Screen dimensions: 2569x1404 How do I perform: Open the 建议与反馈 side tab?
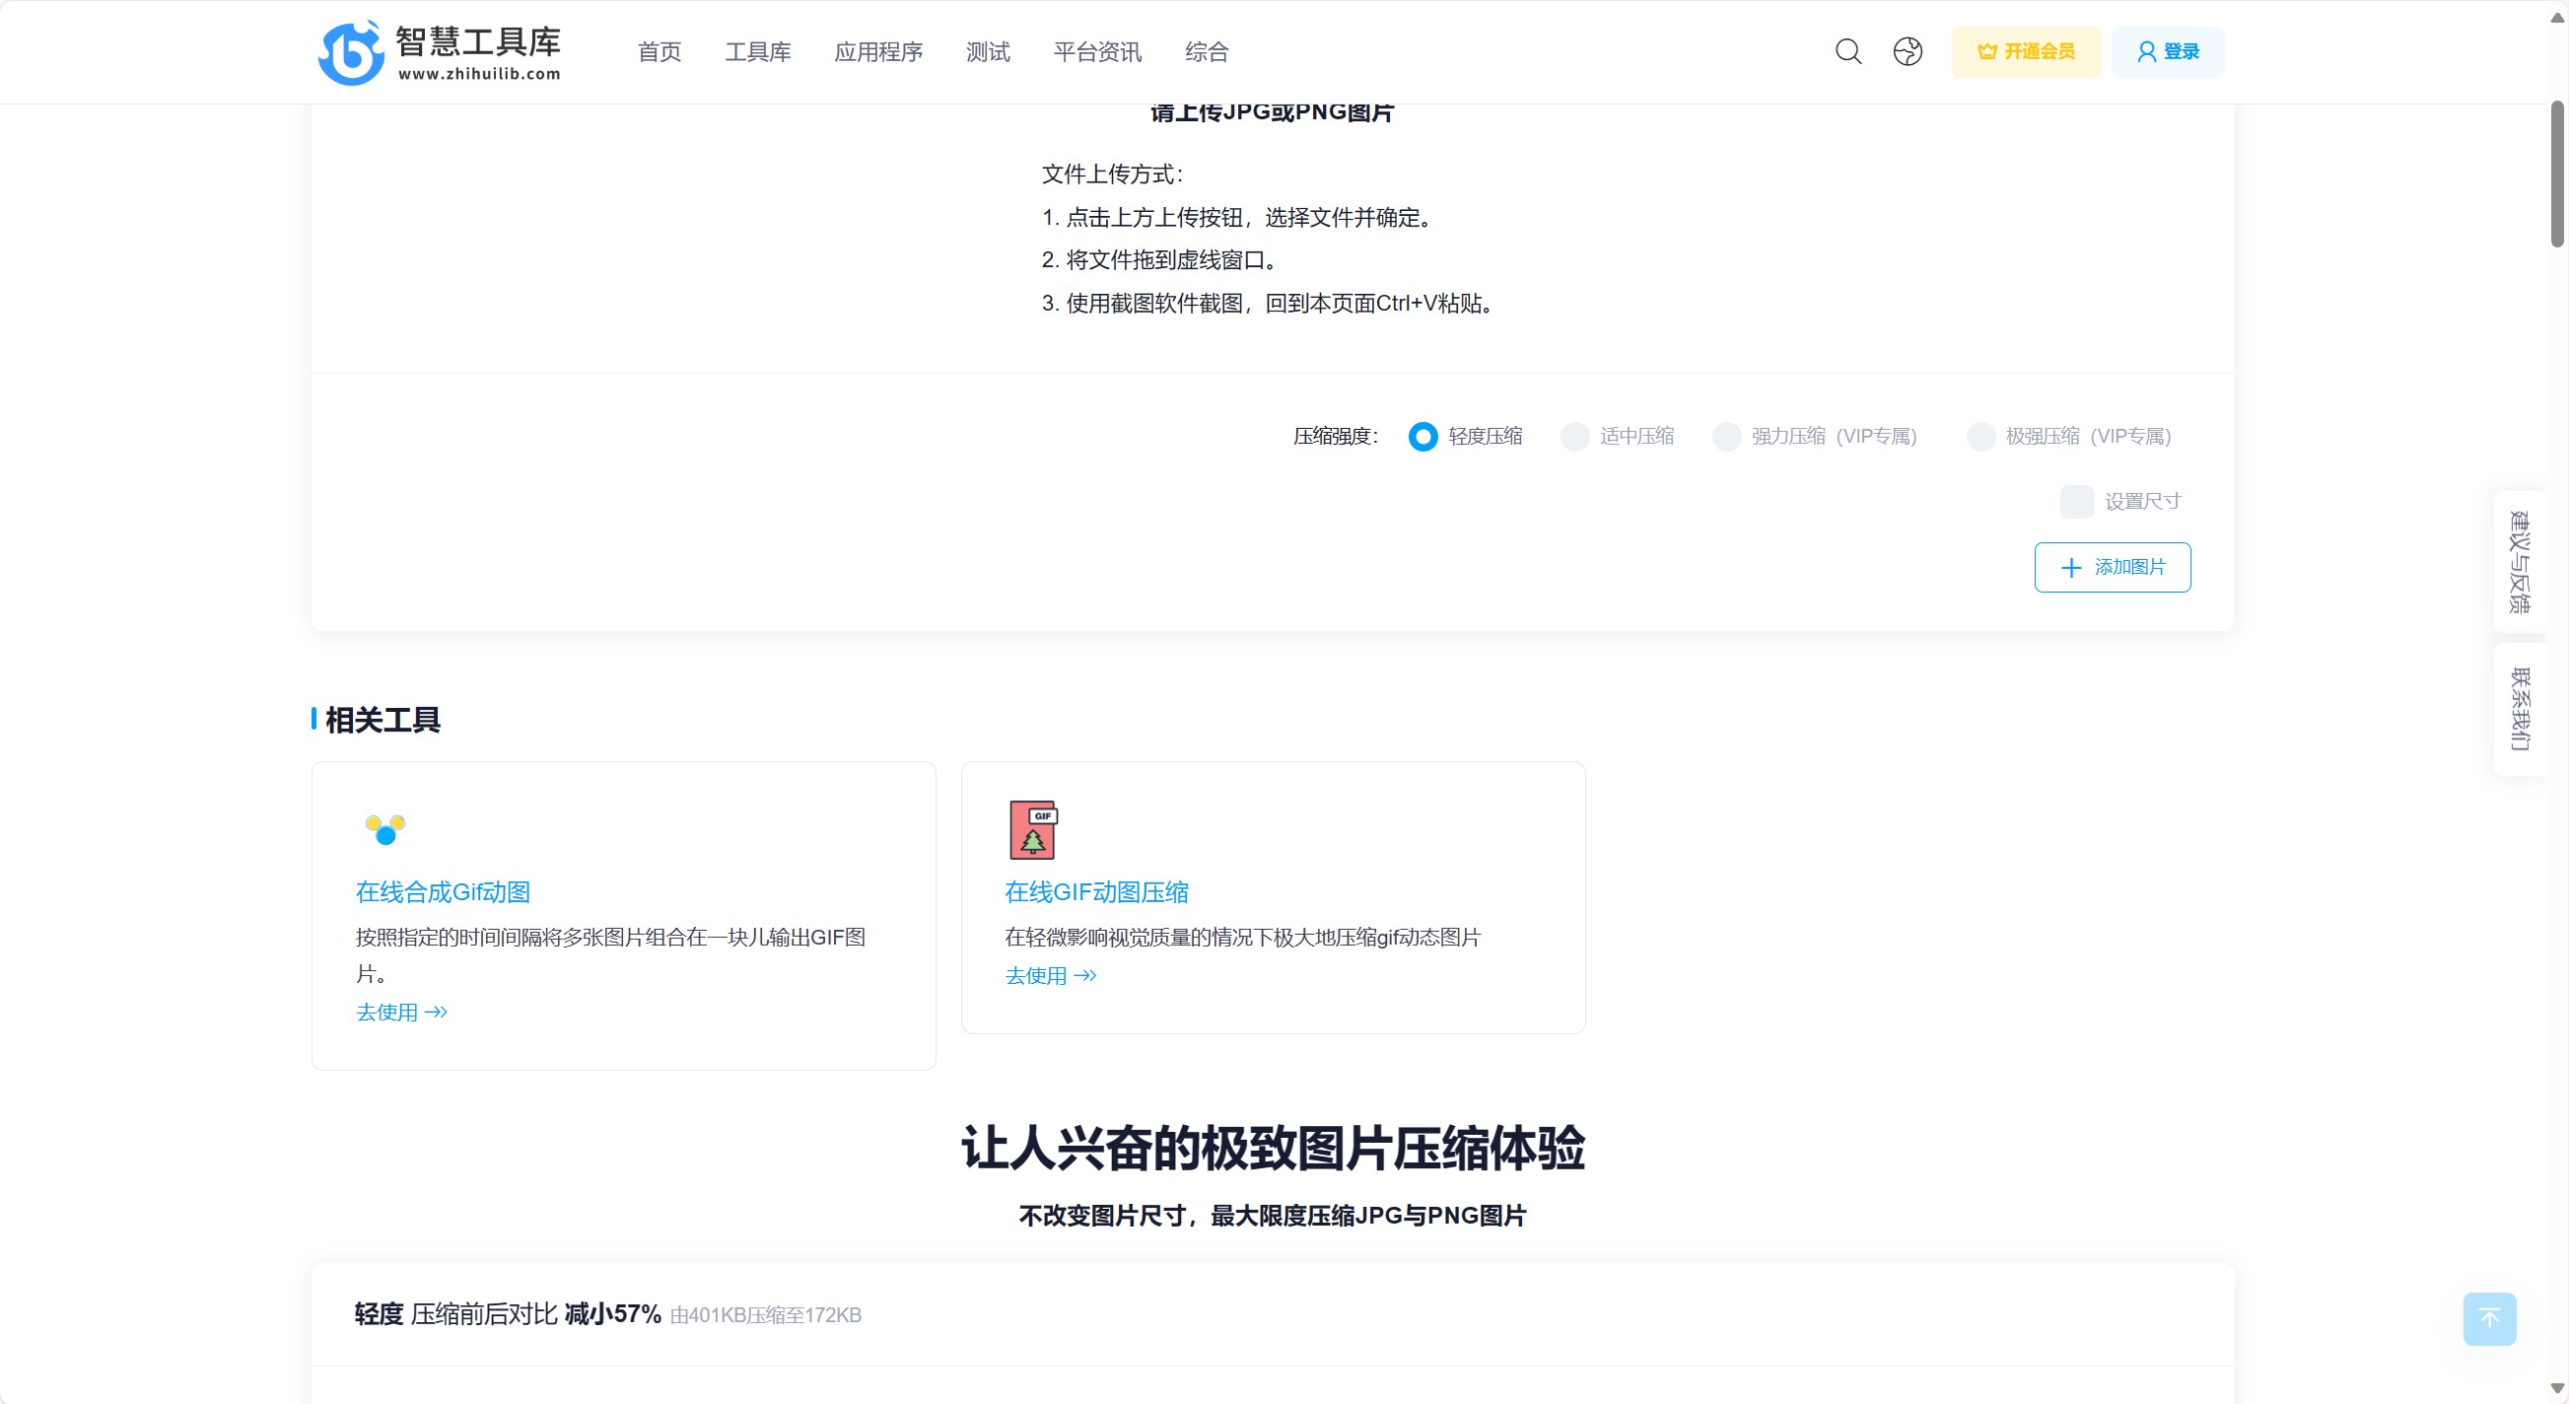pos(2519,561)
